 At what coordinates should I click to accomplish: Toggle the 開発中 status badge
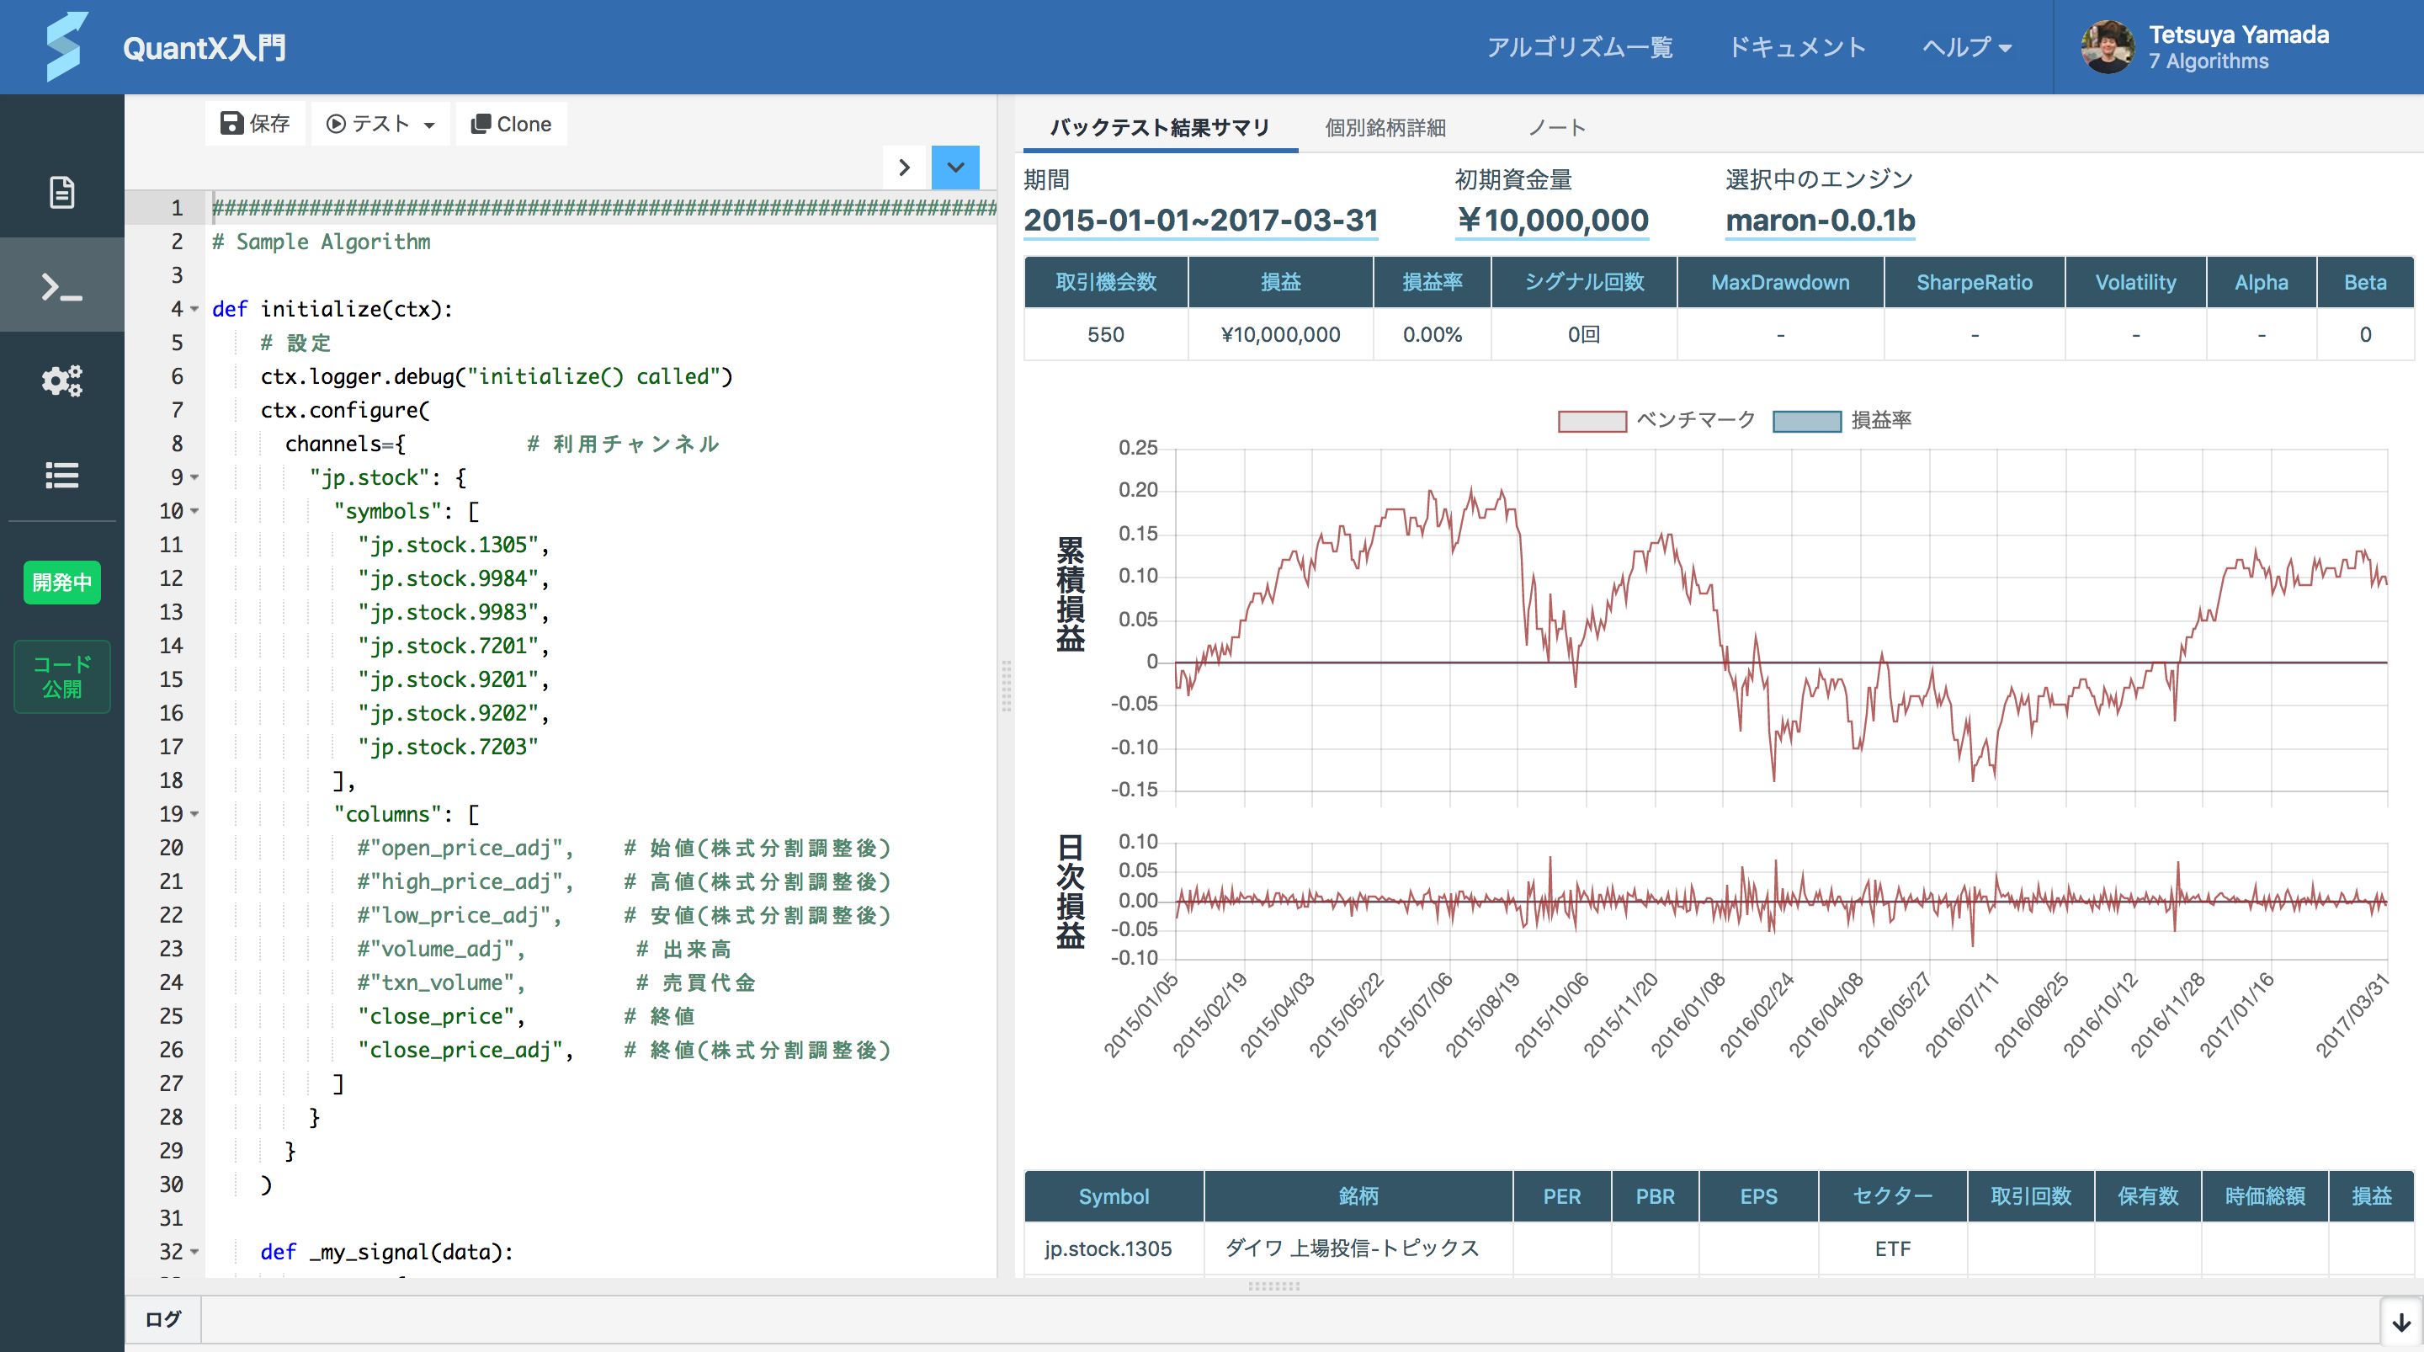click(62, 582)
